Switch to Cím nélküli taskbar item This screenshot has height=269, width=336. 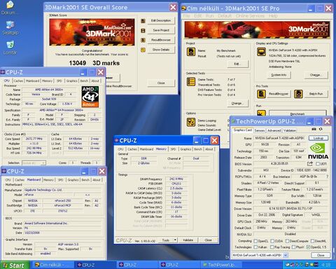53,265
